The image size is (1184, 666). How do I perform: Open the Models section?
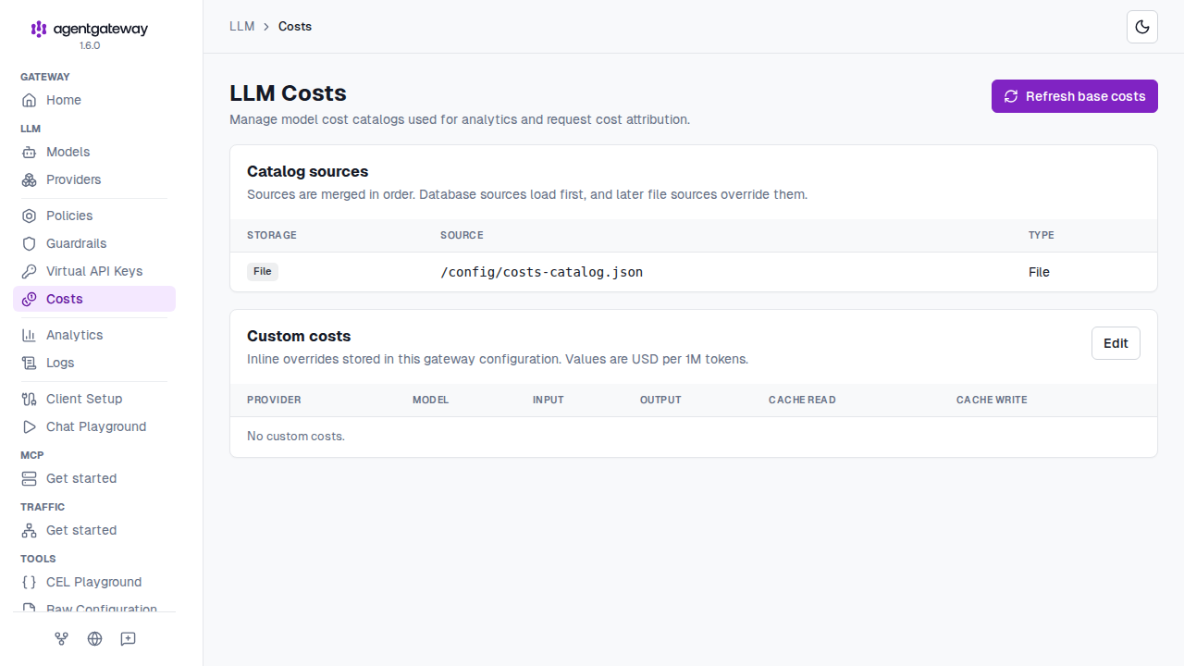(x=94, y=152)
